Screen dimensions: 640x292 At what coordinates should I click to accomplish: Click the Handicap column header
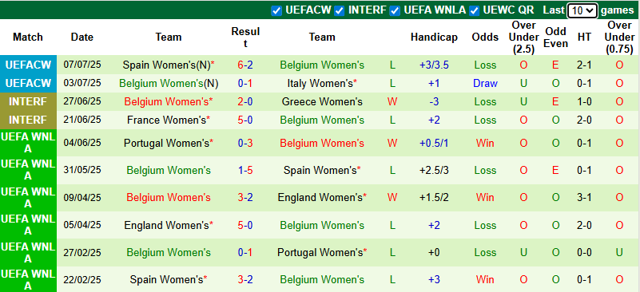click(x=434, y=37)
